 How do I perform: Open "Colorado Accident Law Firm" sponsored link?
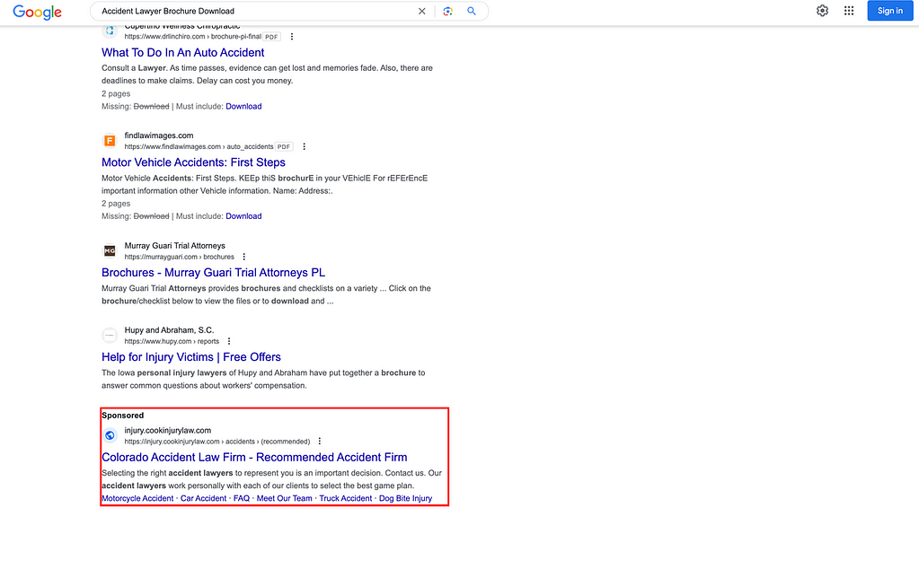point(254,457)
